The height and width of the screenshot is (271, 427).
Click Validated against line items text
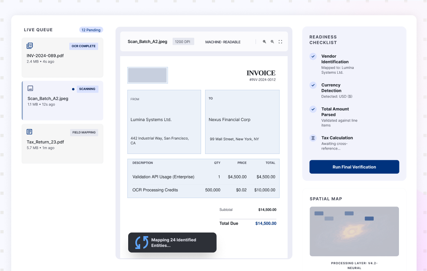(x=339, y=123)
